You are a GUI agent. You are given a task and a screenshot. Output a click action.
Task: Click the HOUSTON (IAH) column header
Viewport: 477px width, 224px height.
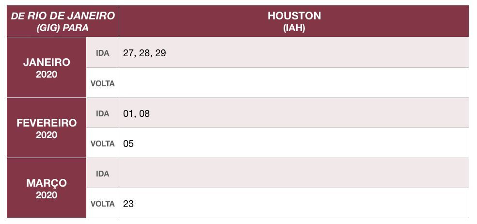(x=294, y=21)
